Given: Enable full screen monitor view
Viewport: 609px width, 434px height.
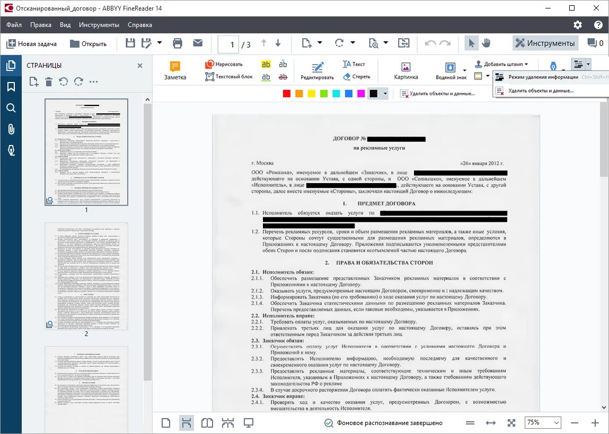Looking at the screenshot, I should (x=249, y=423).
